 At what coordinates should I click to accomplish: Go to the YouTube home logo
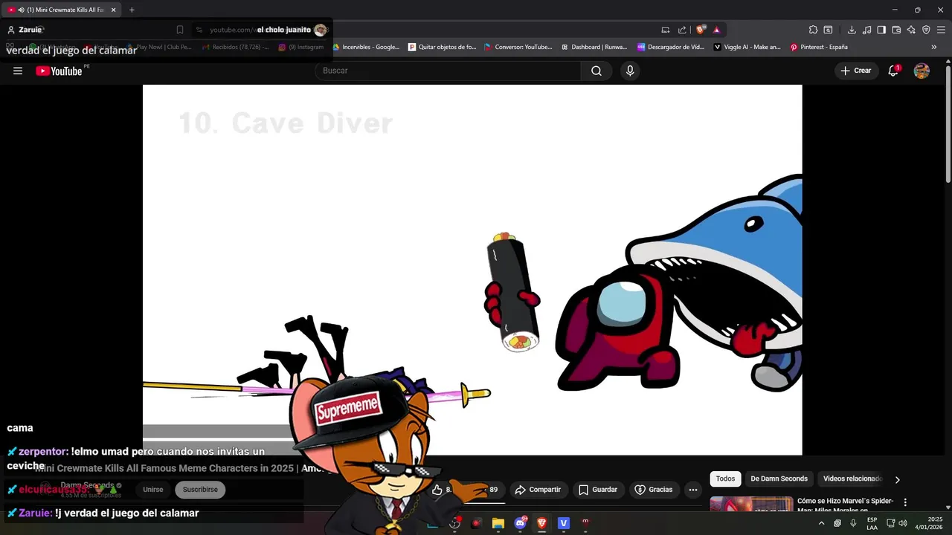[x=59, y=71]
